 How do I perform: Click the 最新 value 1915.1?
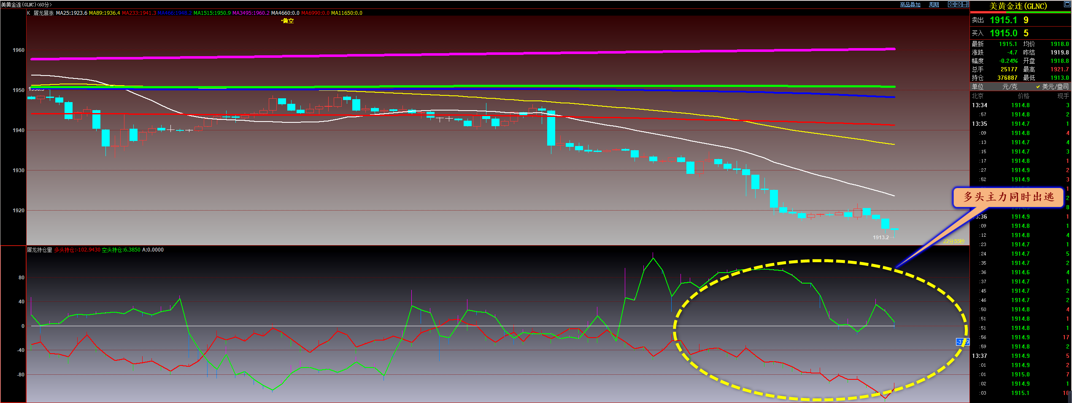click(x=1008, y=44)
